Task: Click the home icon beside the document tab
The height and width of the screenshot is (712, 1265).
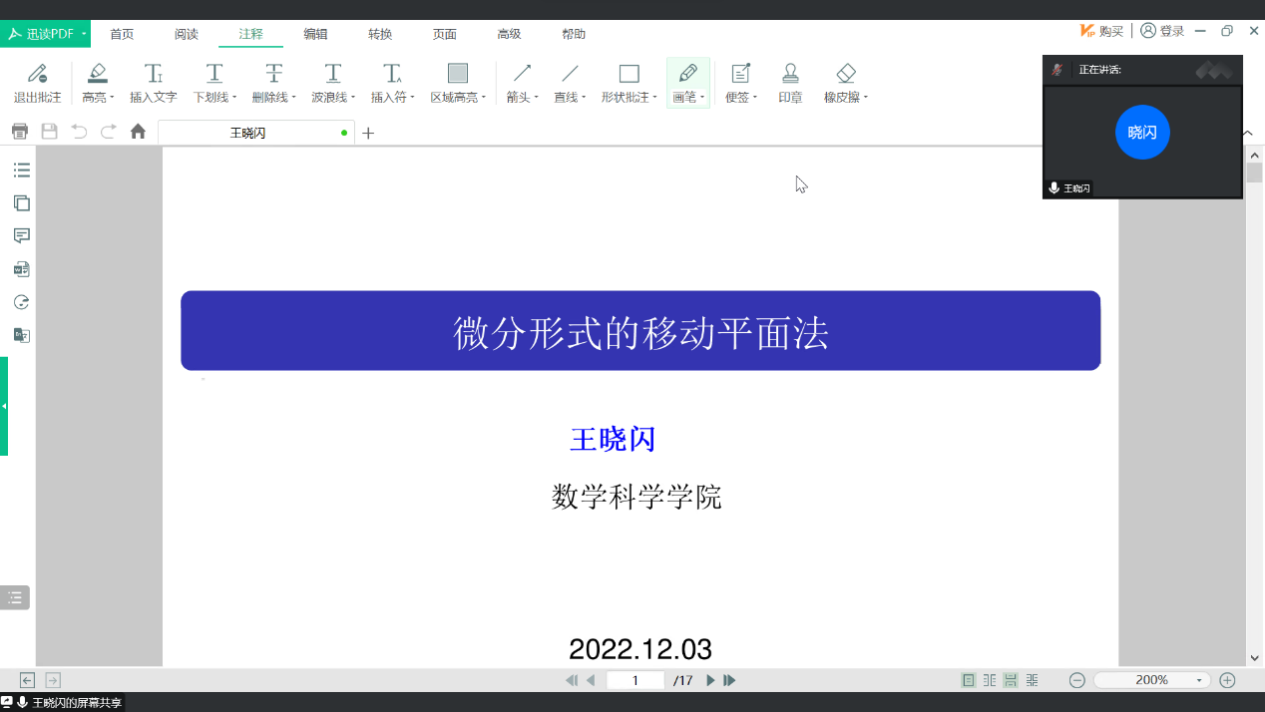Action: [138, 132]
